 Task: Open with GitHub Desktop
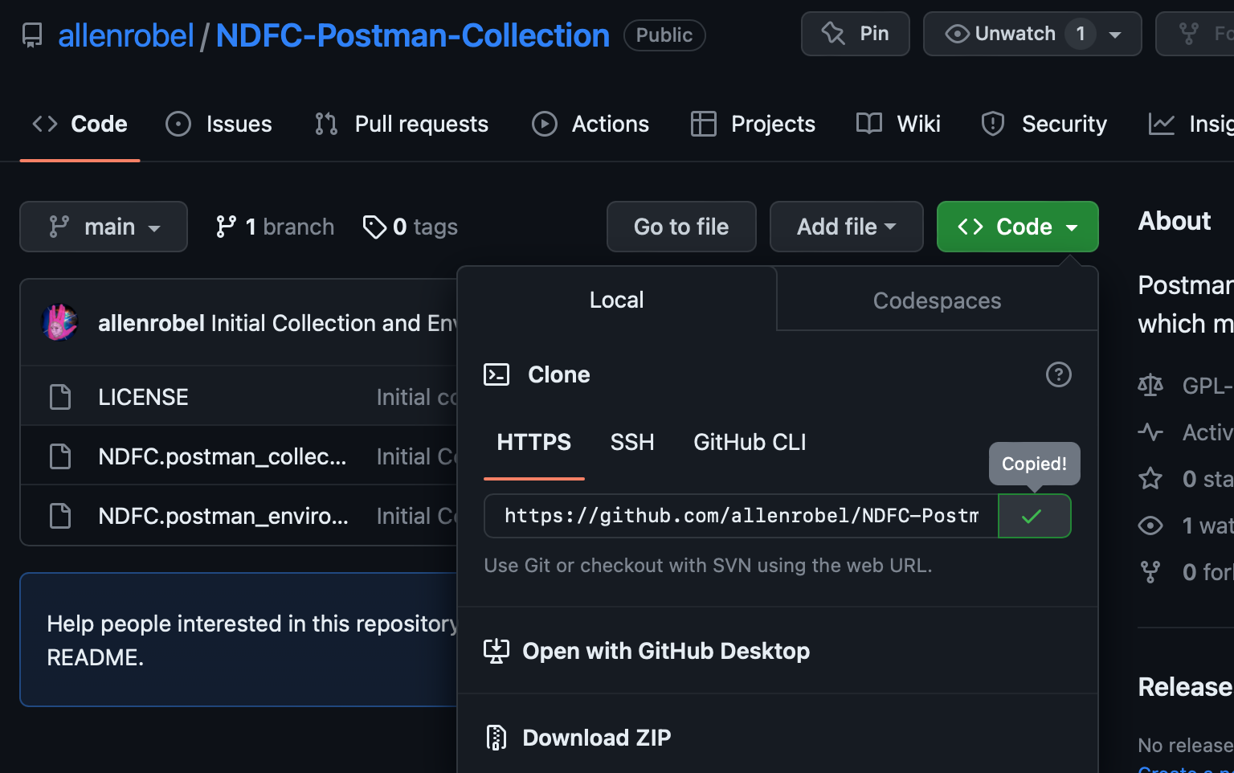(666, 651)
